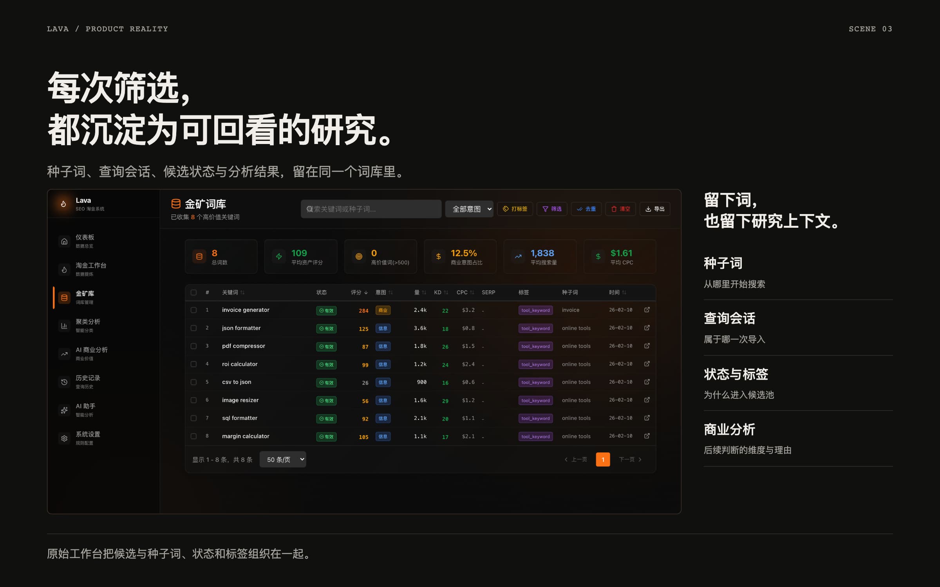Click the 平均搜索量 trend stat icon

pos(518,257)
